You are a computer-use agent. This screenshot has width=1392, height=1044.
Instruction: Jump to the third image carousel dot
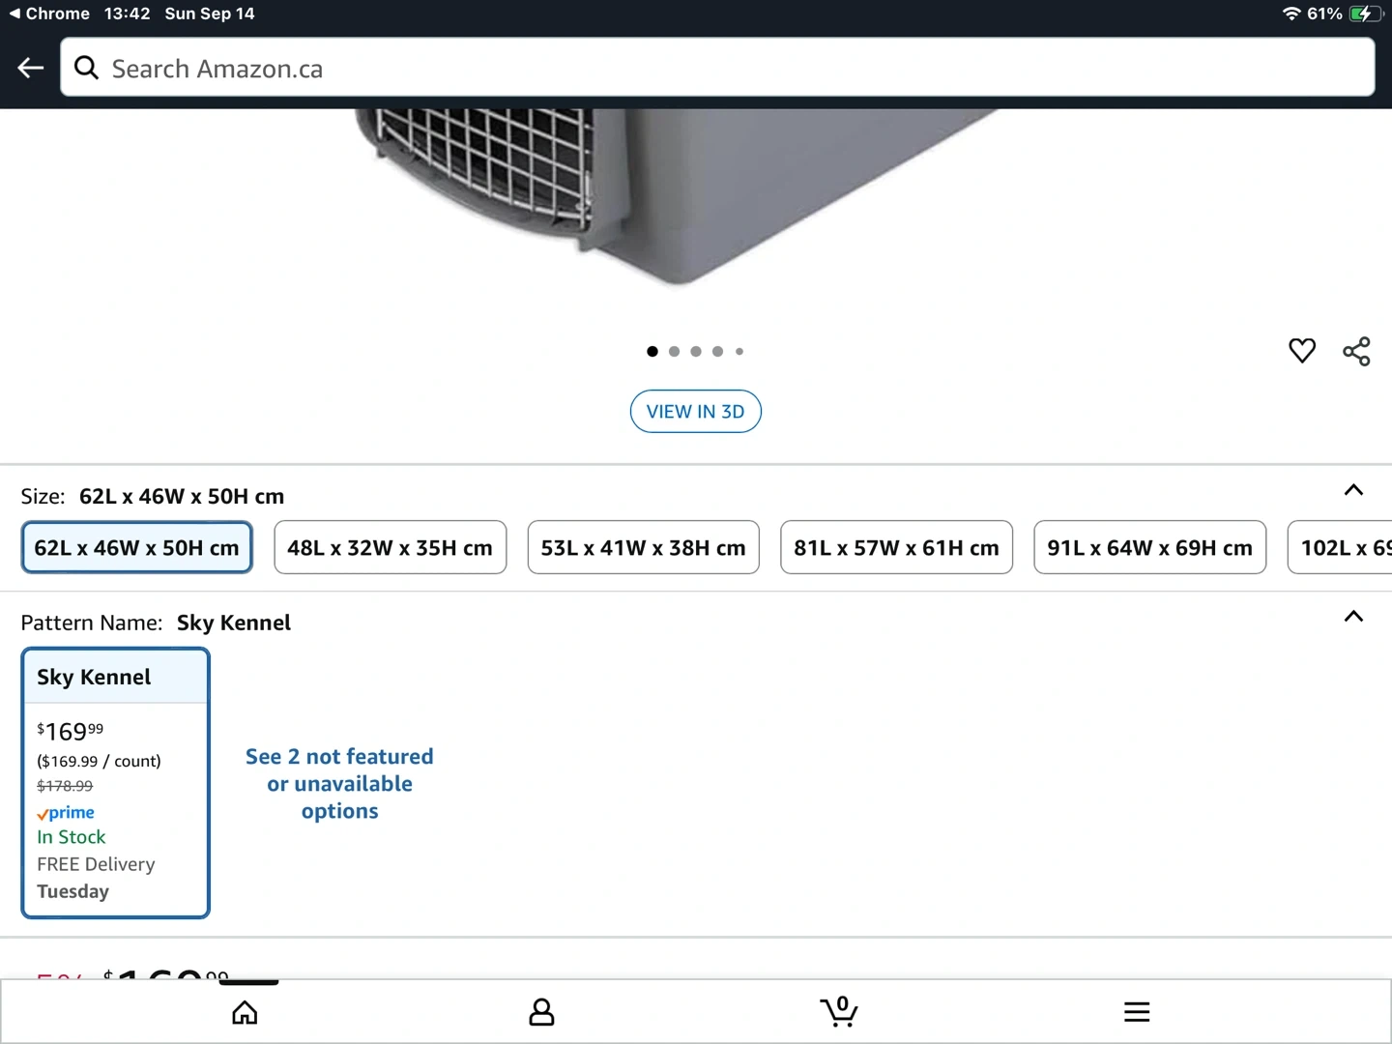tap(696, 352)
